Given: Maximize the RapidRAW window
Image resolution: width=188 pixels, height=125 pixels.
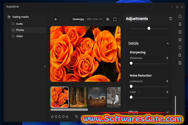Looking at the screenshot, I should tap(177, 7).
